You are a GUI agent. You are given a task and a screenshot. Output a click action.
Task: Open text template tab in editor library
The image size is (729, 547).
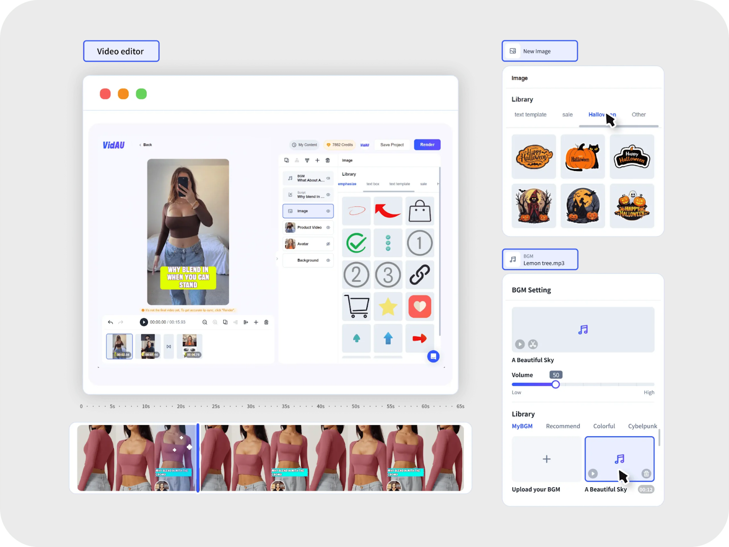(400, 184)
